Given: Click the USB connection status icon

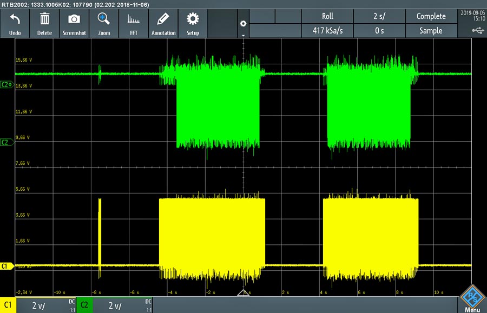Looking at the screenshot, I should pos(478,30).
